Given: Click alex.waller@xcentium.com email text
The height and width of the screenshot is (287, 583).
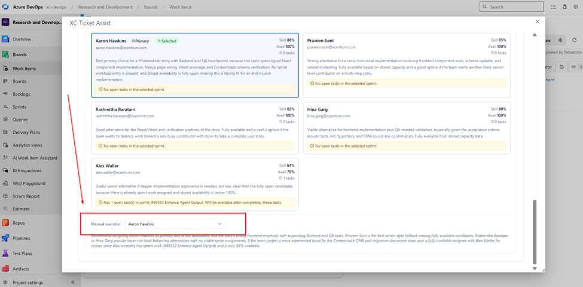Looking at the screenshot, I should 118,172.
